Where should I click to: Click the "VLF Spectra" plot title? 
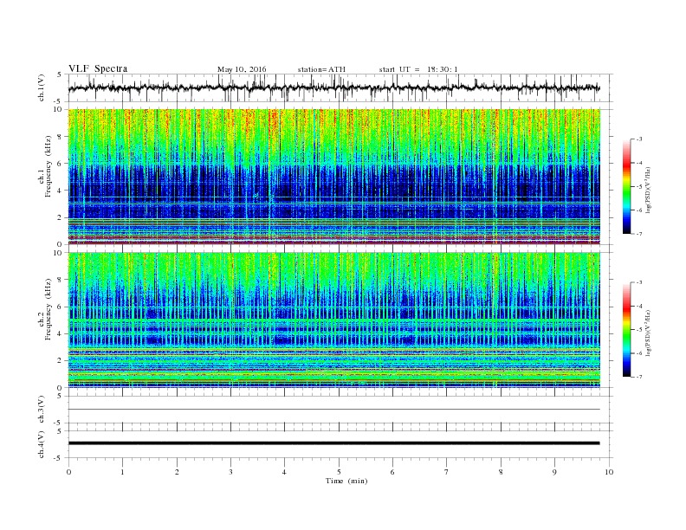98,68
